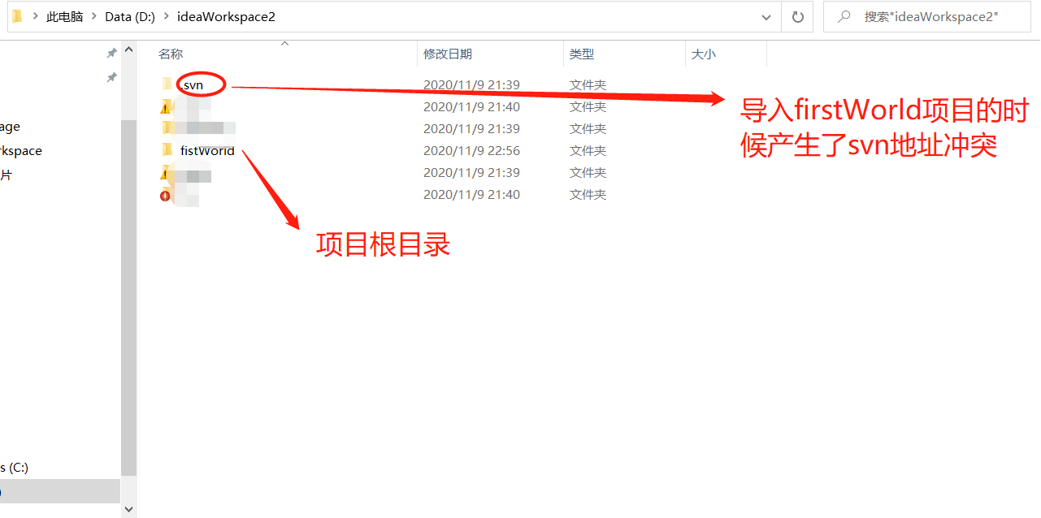Screen dimensions: 1041x518
Task: Open the address bar history dropdown
Action: [x=766, y=16]
